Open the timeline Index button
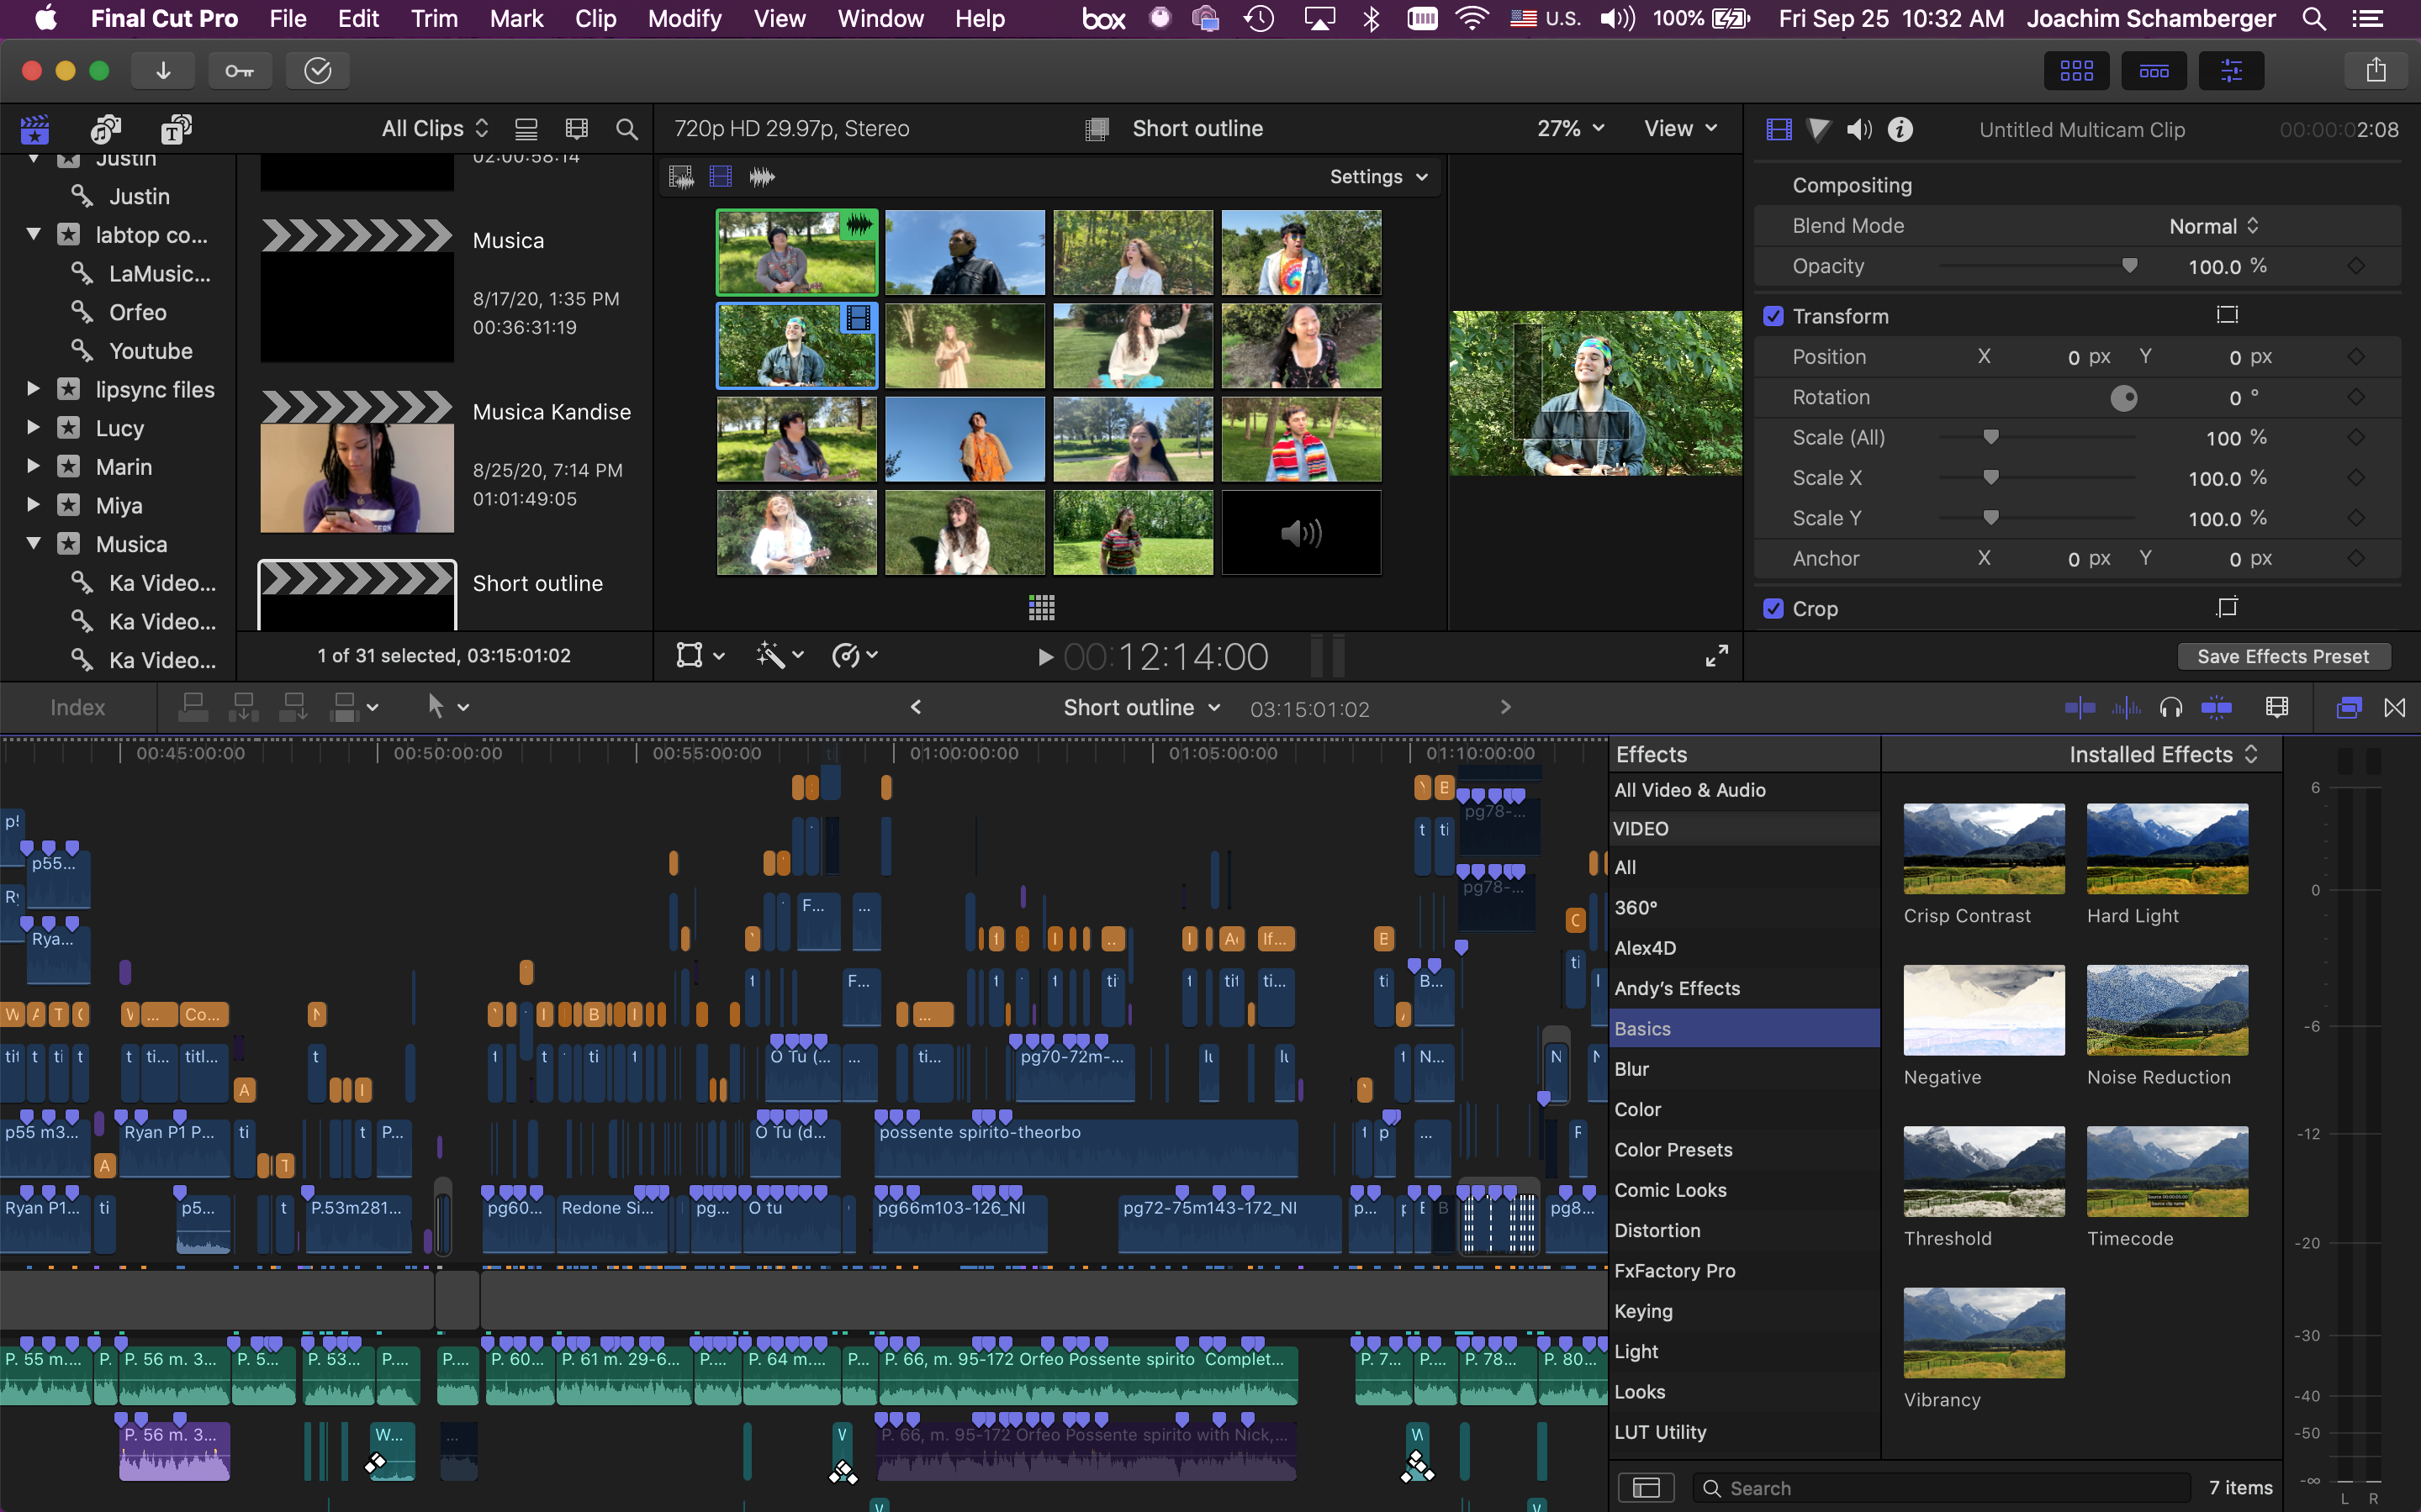The image size is (2421, 1512). click(x=78, y=707)
